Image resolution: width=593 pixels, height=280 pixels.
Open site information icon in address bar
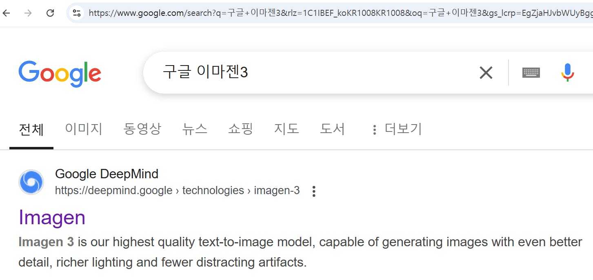(77, 13)
